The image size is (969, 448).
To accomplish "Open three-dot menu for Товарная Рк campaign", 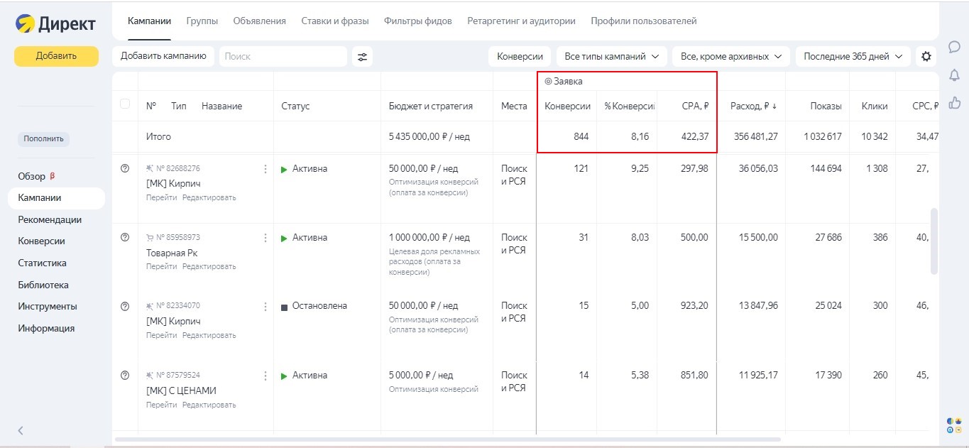I will [x=266, y=237].
